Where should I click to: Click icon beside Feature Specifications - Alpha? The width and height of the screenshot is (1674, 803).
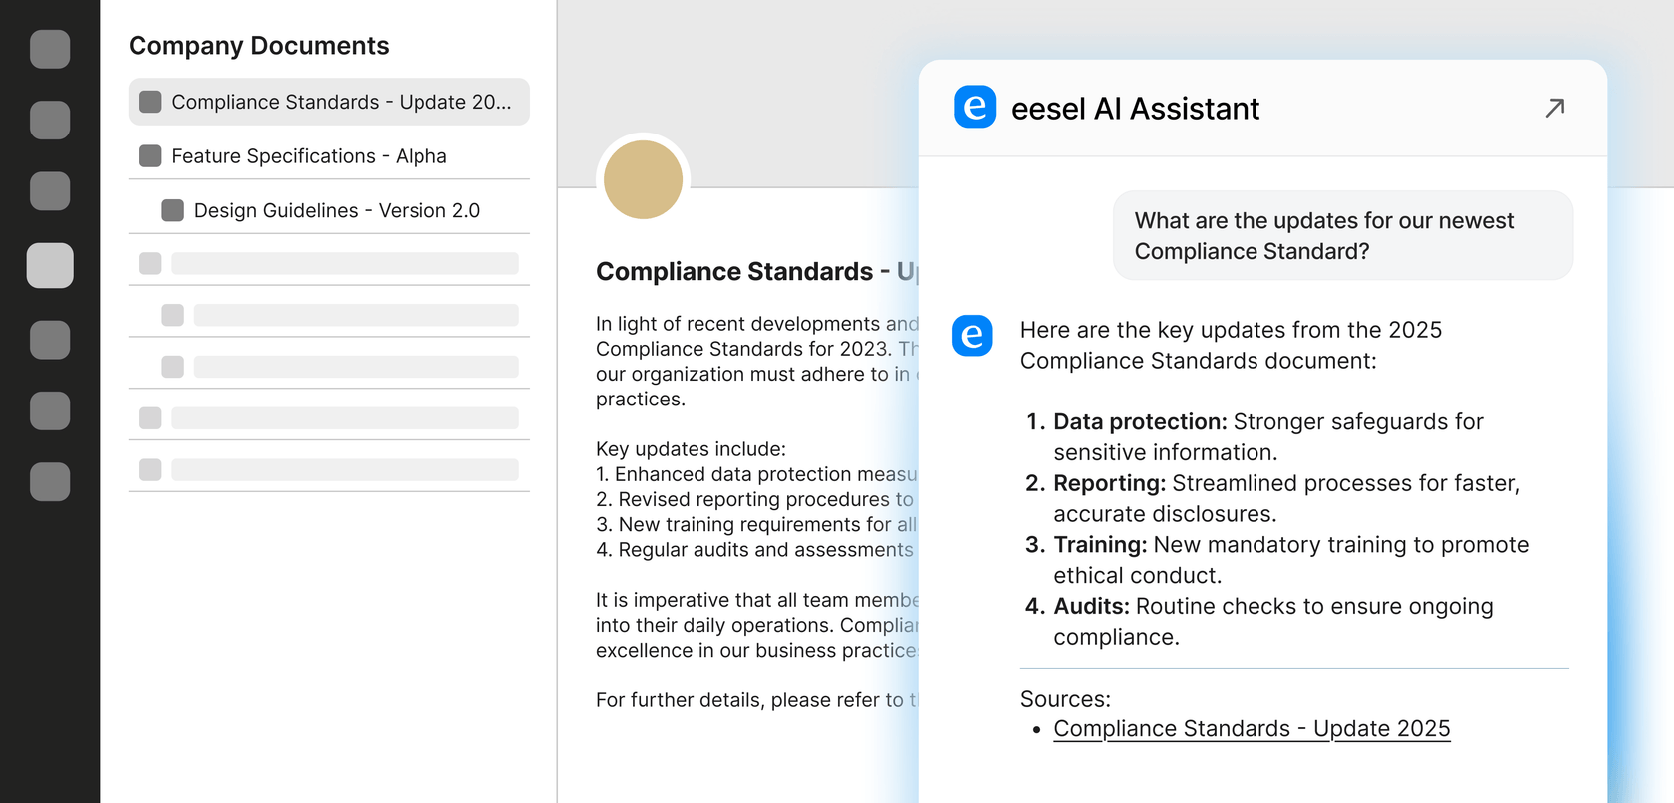pos(150,156)
